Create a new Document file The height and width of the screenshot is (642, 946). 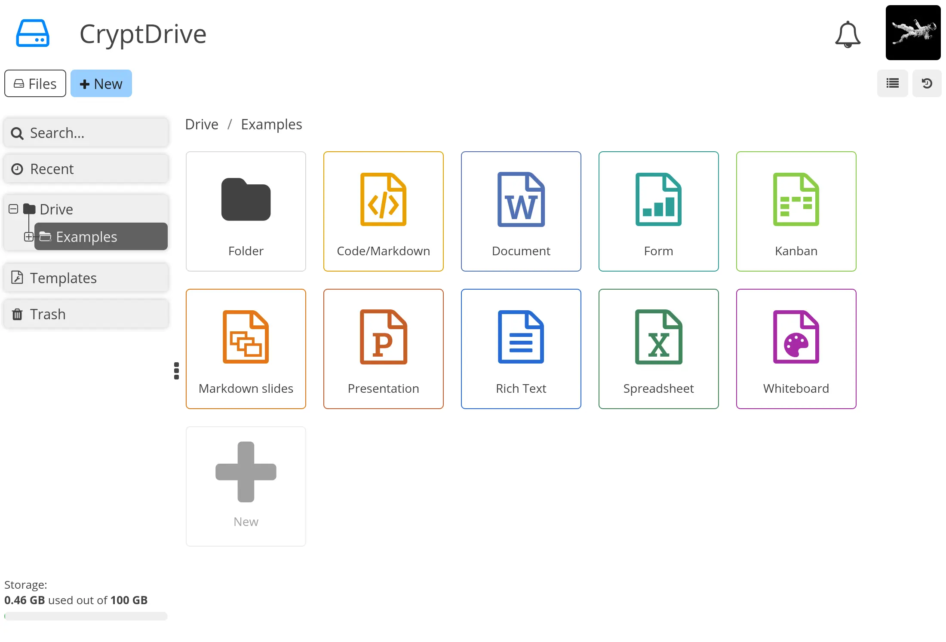point(521,211)
